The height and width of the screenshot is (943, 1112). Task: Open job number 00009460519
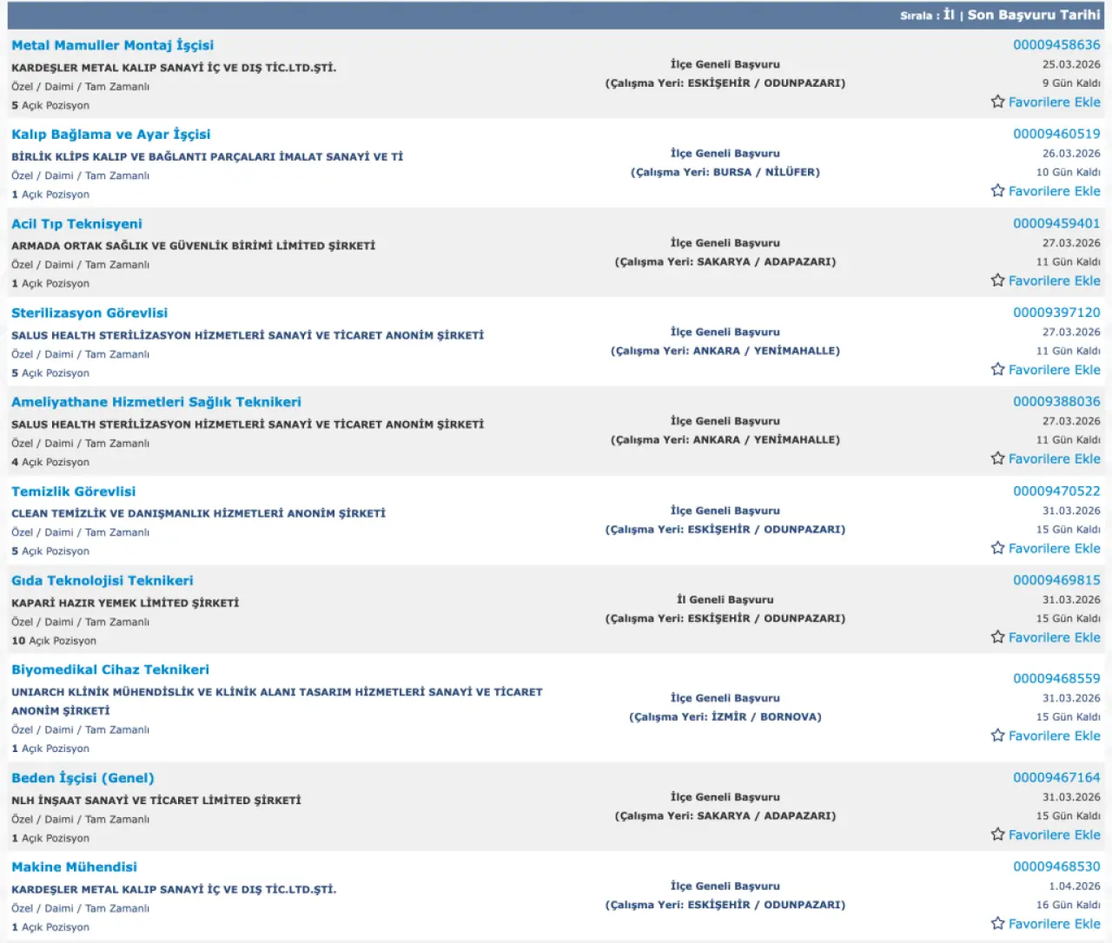tap(1056, 134)
